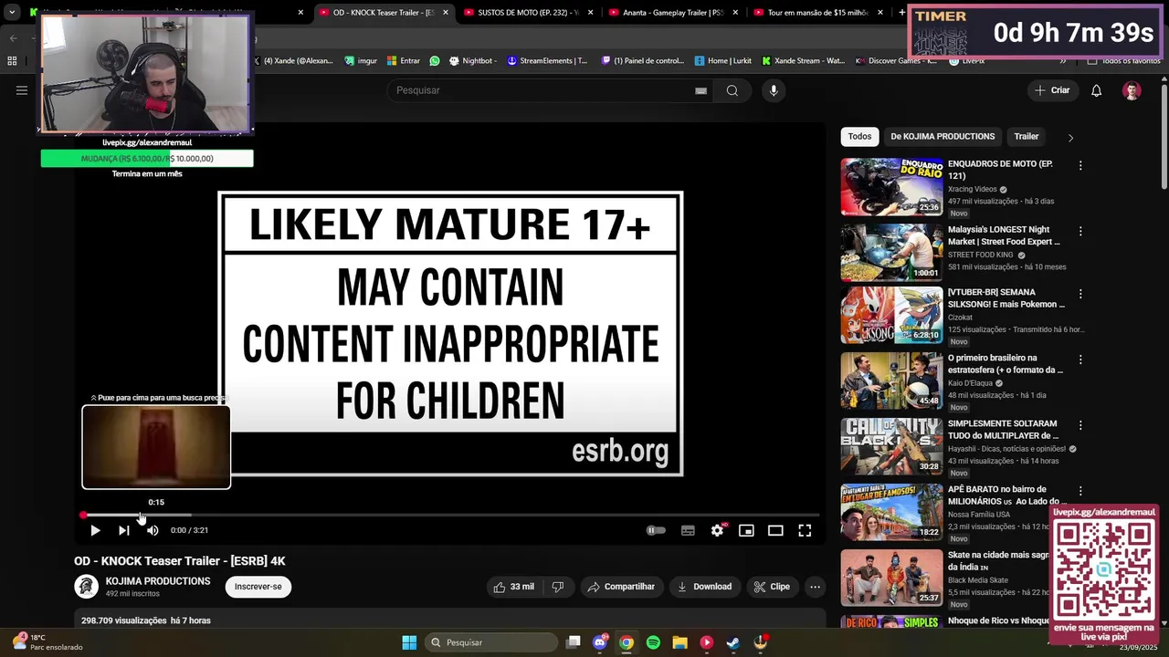Open YouTube notifications bell

point(1097,90)
